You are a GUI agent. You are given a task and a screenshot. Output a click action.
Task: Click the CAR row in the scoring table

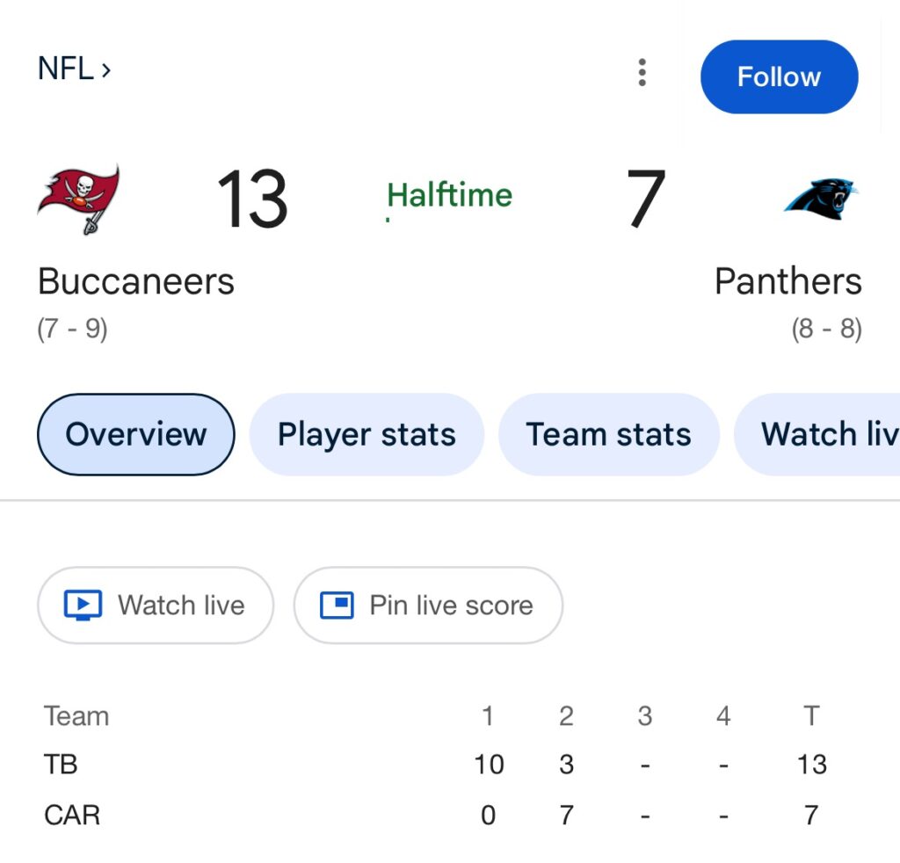[72, 816]
